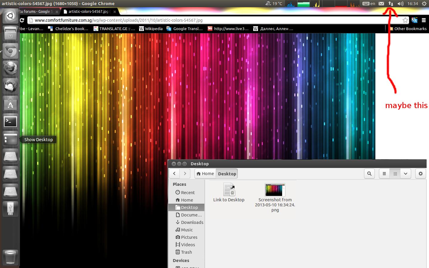
Task: Click the Desktop path button in Files
Action: [227, 174]
